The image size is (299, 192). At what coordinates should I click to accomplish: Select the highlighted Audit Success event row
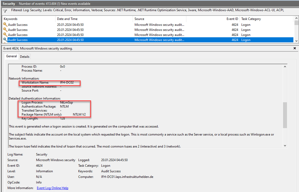148,40
